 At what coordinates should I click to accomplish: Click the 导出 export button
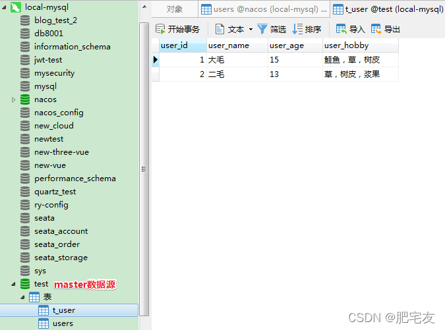[386, 29]
